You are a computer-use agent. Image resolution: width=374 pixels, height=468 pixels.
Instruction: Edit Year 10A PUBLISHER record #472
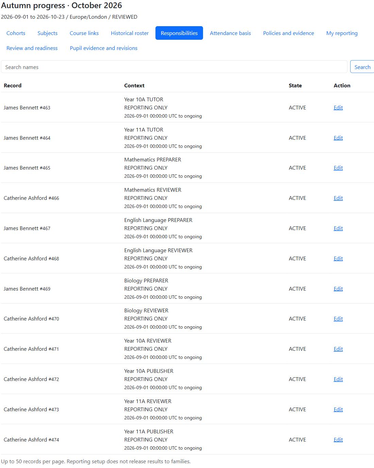pyautogui.click(x=338, y=379)
